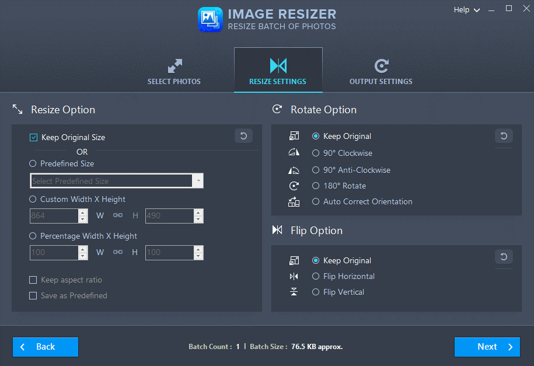Image resolution: width=534 pixels, height=366 pixels.
Task: Click the Image Resizer app logo icon
Action: pyautogui.click(x=210, y=19)
